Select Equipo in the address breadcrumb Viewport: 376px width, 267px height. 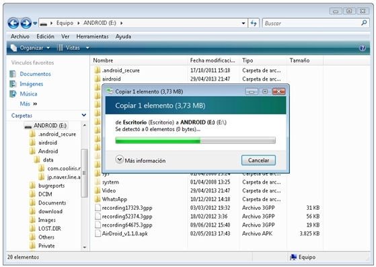(x=65, y=23)
